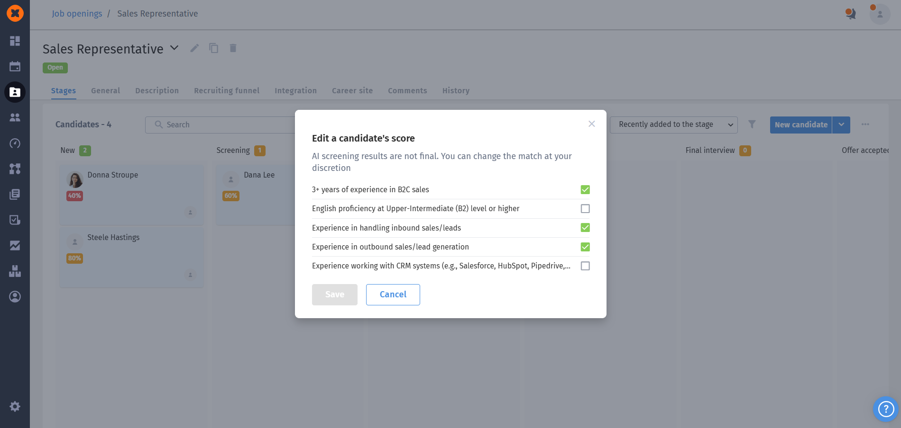The height and width of the screenshot is (428, 901).
Task: Expand the Sales Representative title chevron
Action: (175, 48)
